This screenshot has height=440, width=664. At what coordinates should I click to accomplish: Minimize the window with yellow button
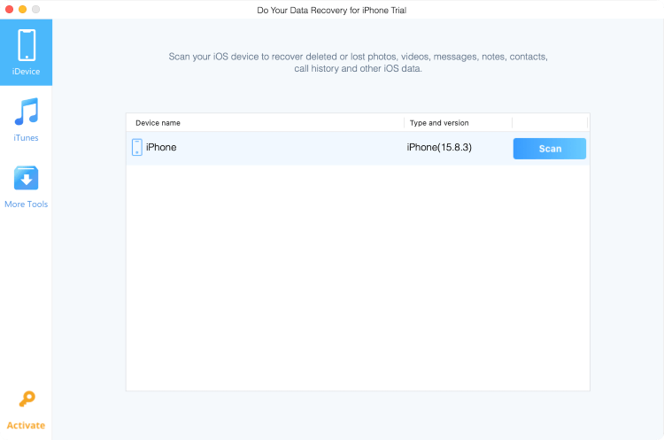(23, 9)
